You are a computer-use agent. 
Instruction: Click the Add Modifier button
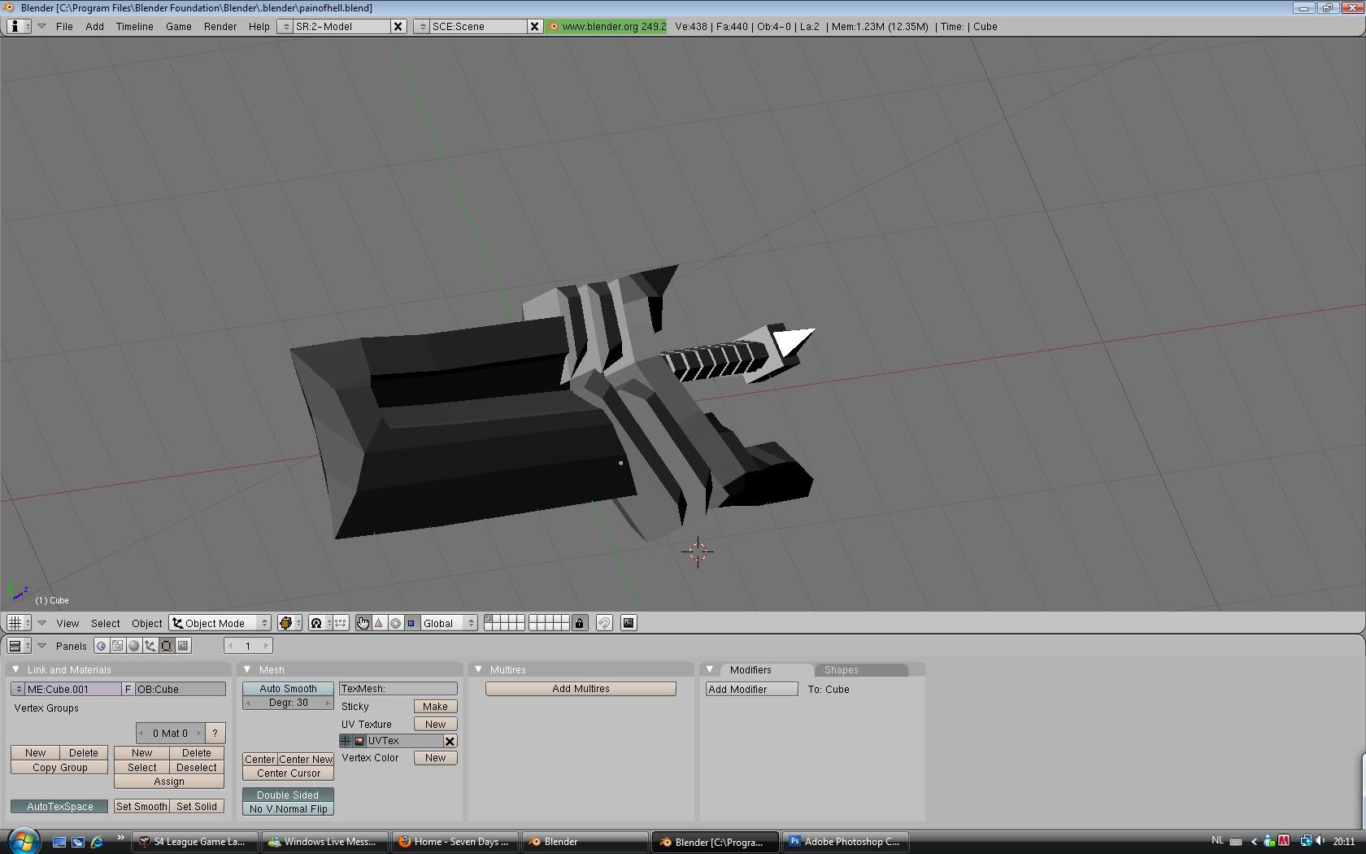pos(751,689)
